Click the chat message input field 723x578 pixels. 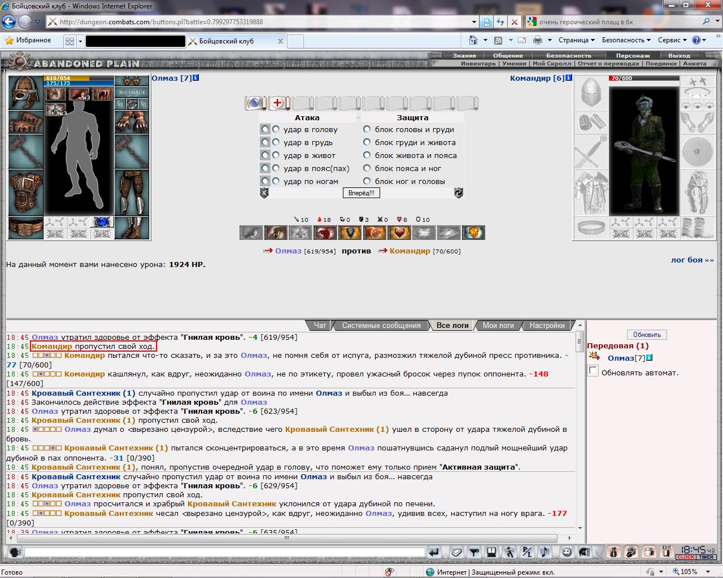coord(224,552)
